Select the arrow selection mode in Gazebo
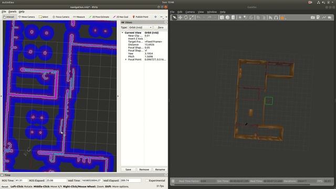Screen dimensions: 336x189 tap(174, 17)
